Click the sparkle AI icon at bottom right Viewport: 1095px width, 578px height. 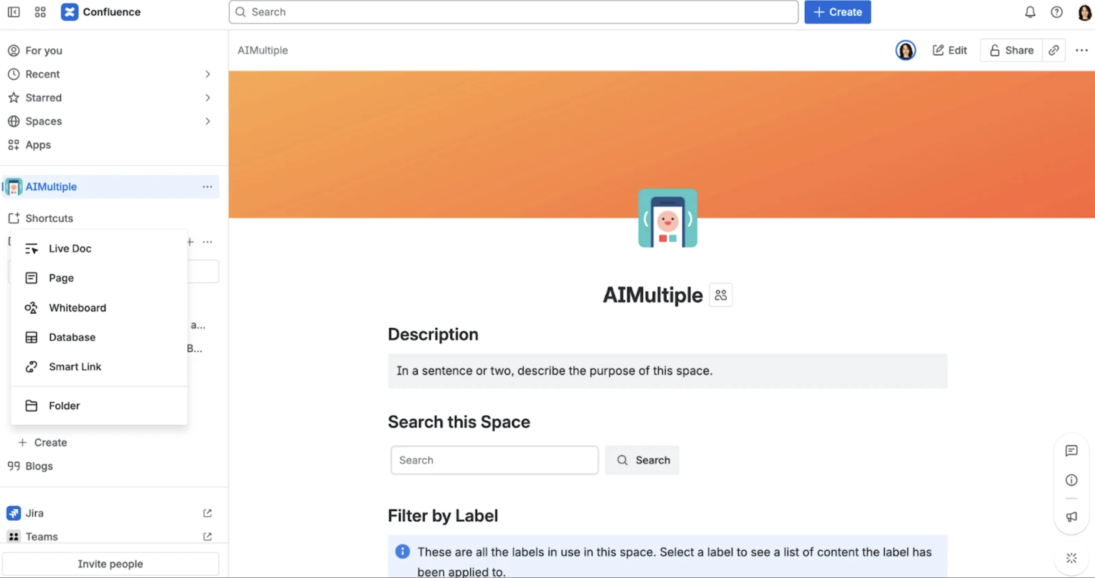point(1071,558)
